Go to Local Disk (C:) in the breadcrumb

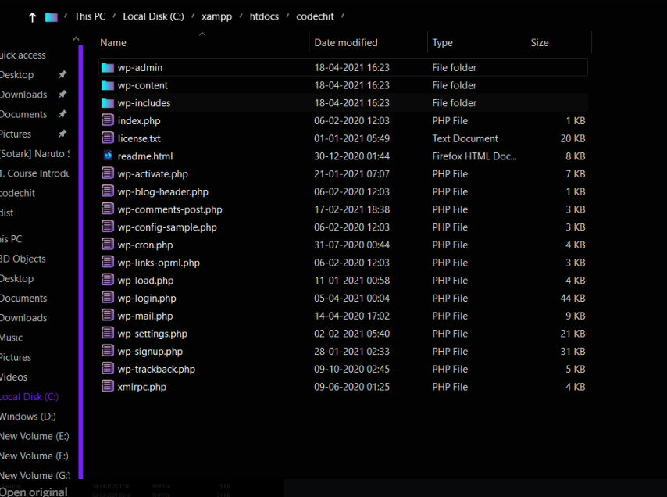[x=154, y=16]
